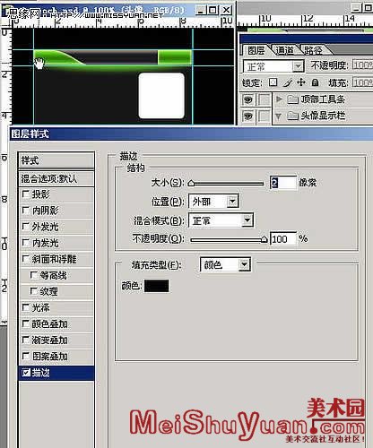Open the 位置 position dropdown
The height and width of the screenshot is (448, 373).
click(x=232, y=202)
